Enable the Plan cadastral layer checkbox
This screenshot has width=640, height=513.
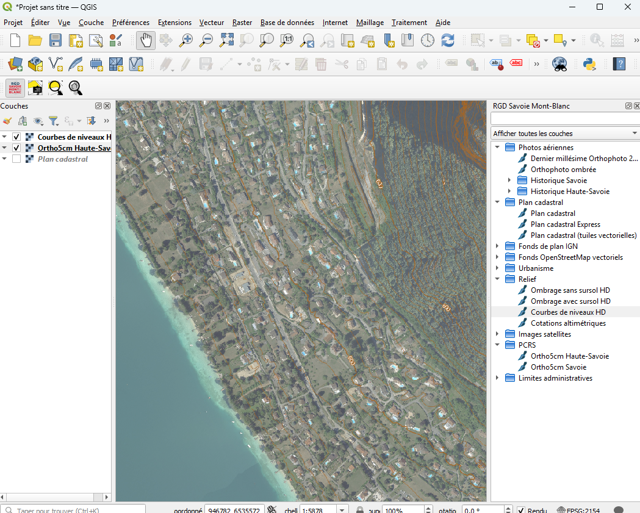point(16,159)
